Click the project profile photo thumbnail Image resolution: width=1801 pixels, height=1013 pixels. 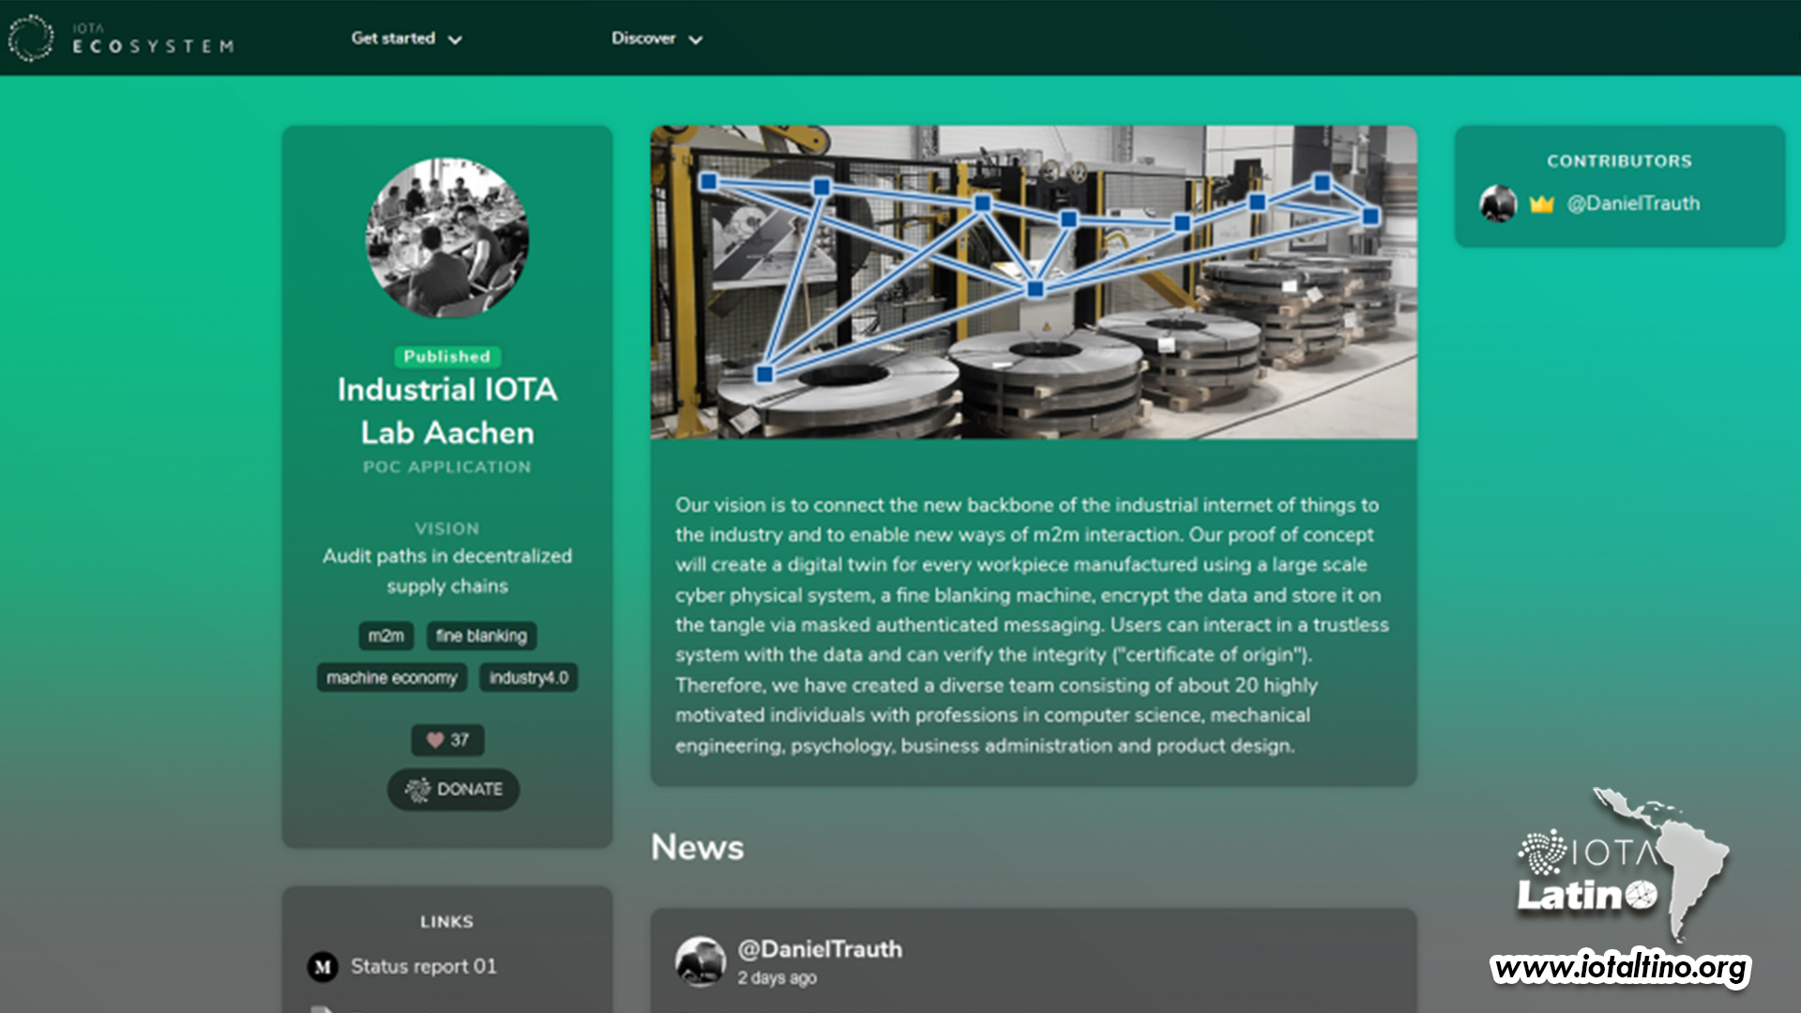click(446, 237)
